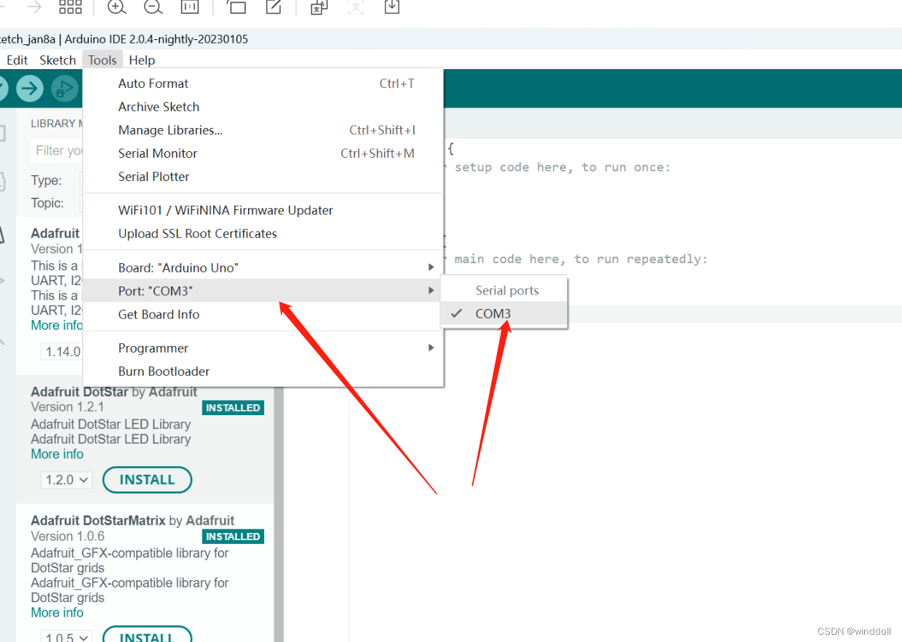Viewport: 902px width, 642px height.
Task: Click the Upload arrow button in Arduino toolbar
Action: 30,89
